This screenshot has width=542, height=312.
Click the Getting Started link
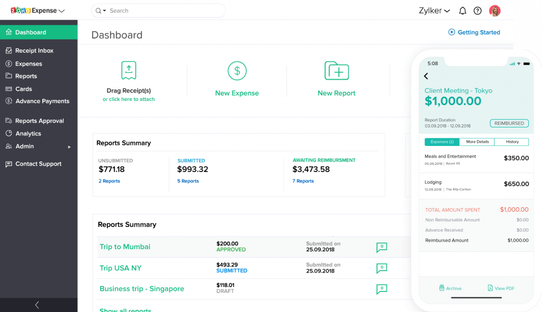(478, 32)
